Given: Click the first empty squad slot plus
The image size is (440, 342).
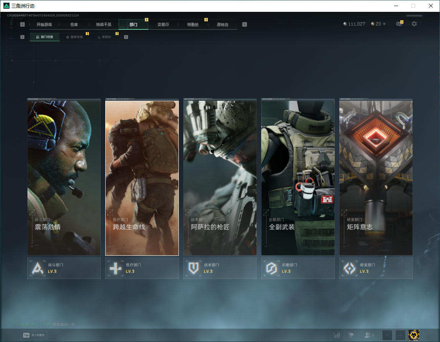Looking at the screenshot, I should pos(387,335).
